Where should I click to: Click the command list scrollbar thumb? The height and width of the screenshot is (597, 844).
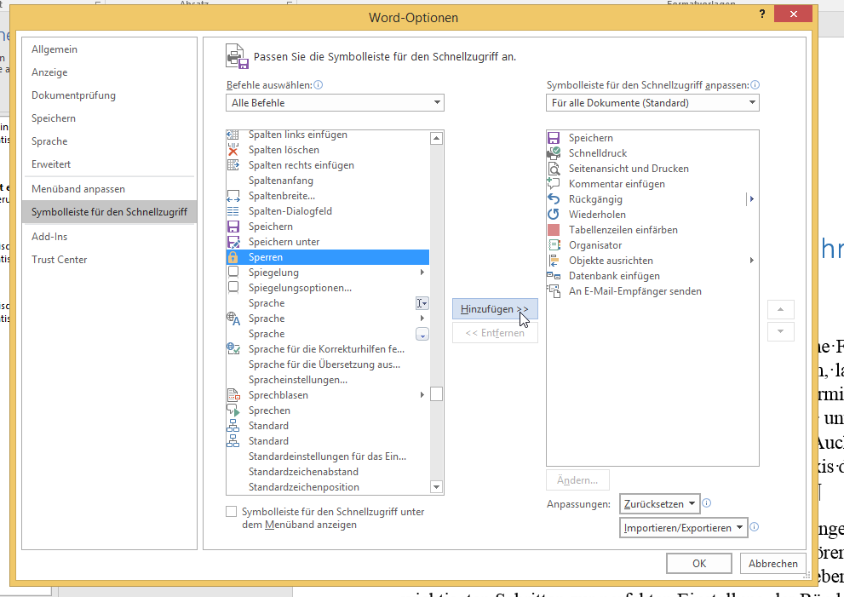pos(437,394)
